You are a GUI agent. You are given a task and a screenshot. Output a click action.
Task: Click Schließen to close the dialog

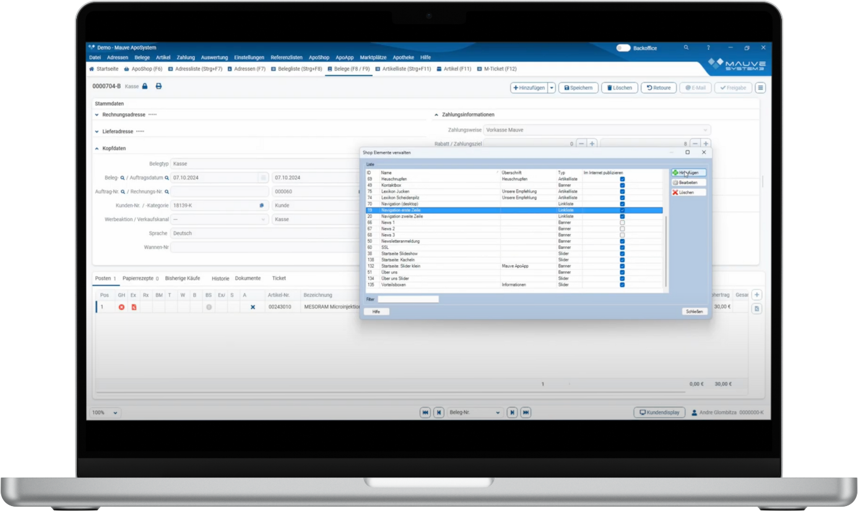pos(694,312)
